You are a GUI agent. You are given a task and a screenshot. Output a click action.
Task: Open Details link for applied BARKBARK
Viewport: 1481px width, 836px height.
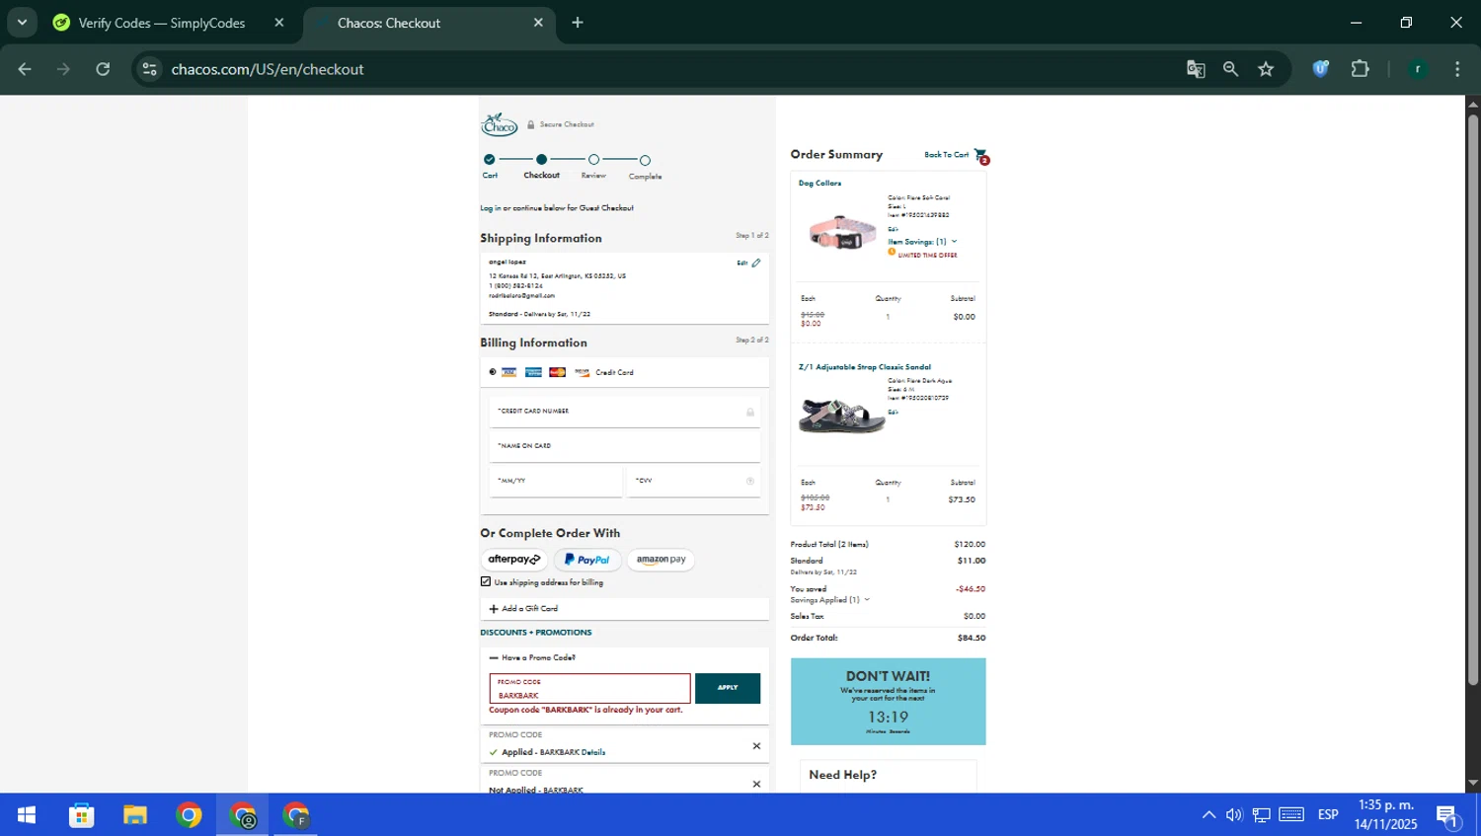(x=593, y=752)
